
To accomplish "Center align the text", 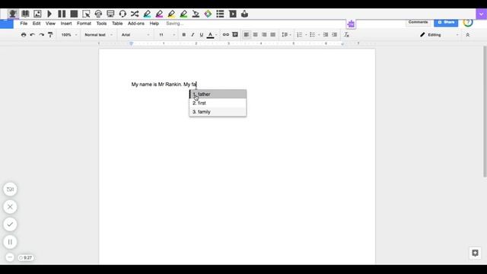I will (255, 35).
